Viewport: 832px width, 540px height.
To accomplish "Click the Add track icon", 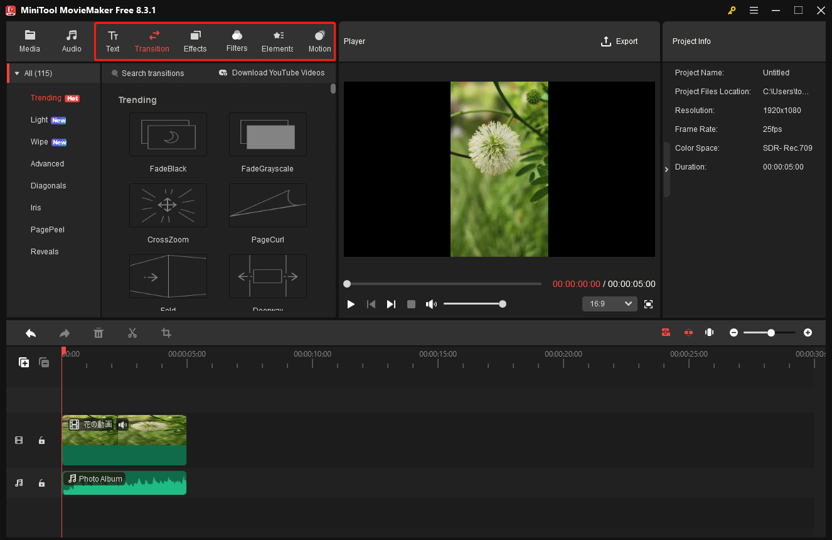I will point(24,362).
